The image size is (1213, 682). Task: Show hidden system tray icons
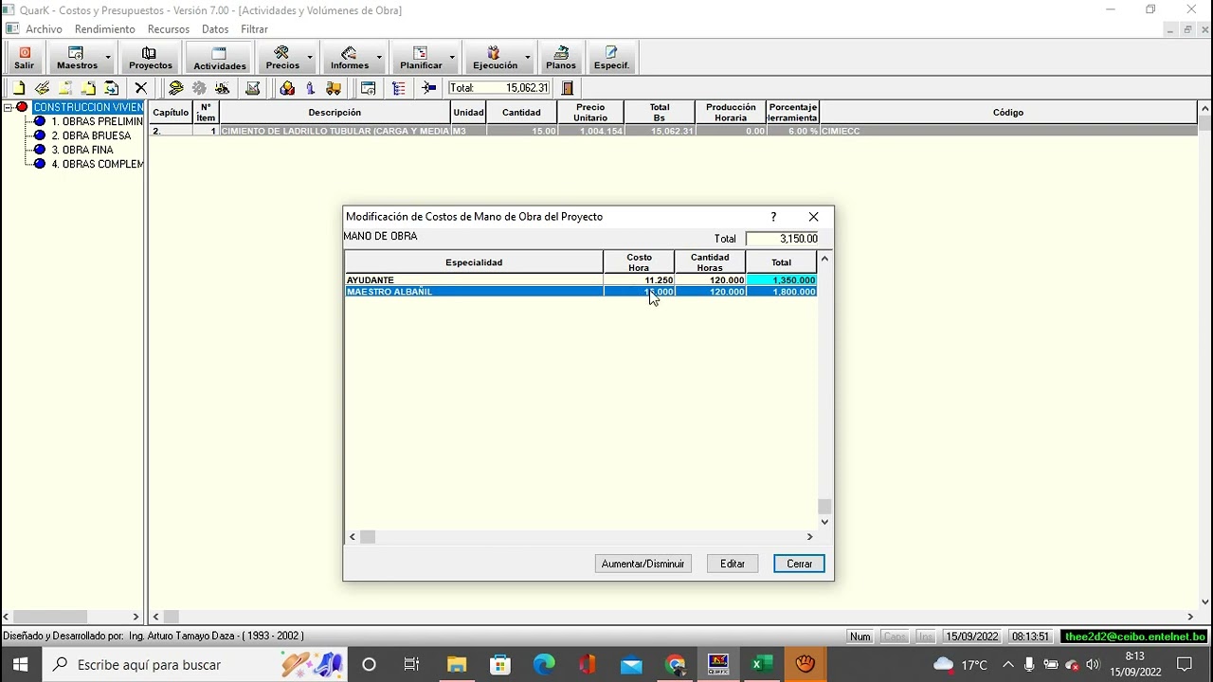pos(1008,665)
